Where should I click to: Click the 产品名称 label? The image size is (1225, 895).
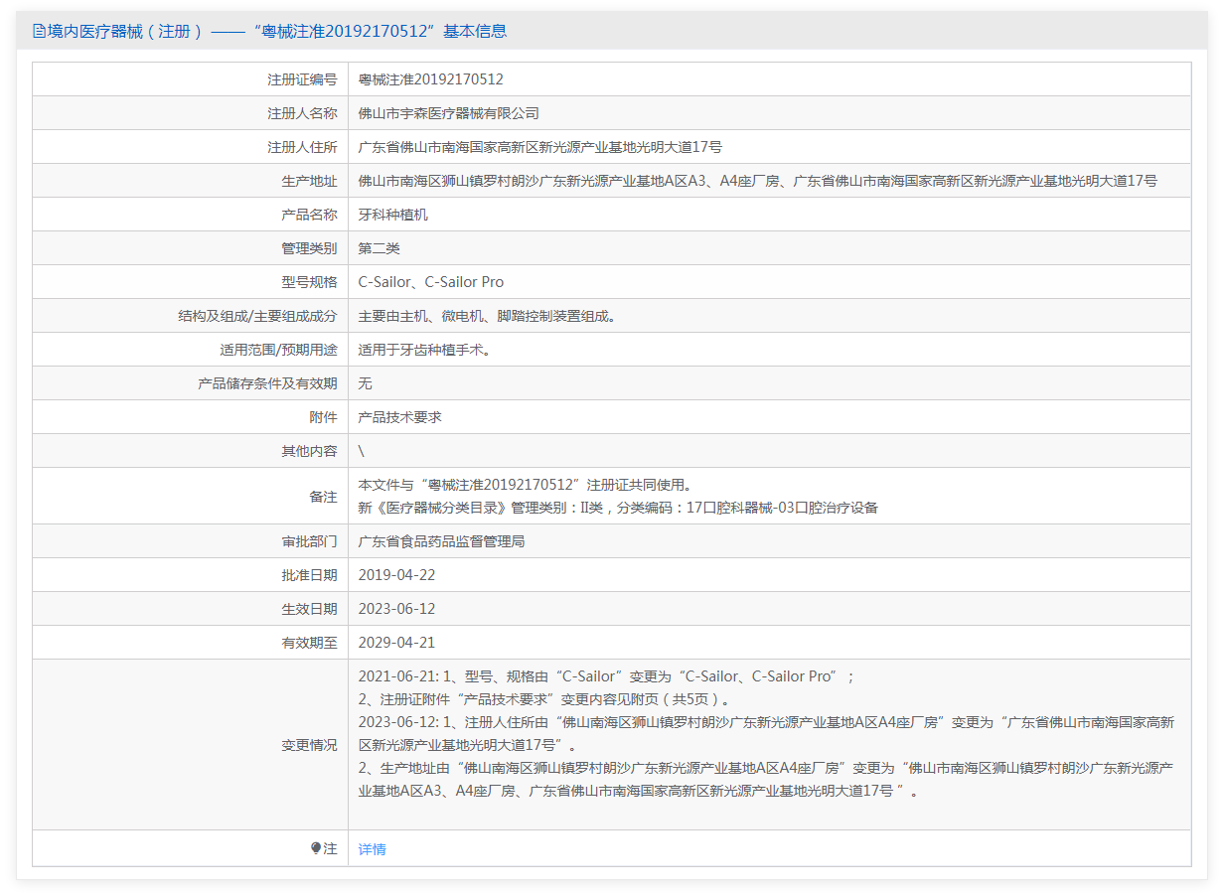tap(309, 215)
